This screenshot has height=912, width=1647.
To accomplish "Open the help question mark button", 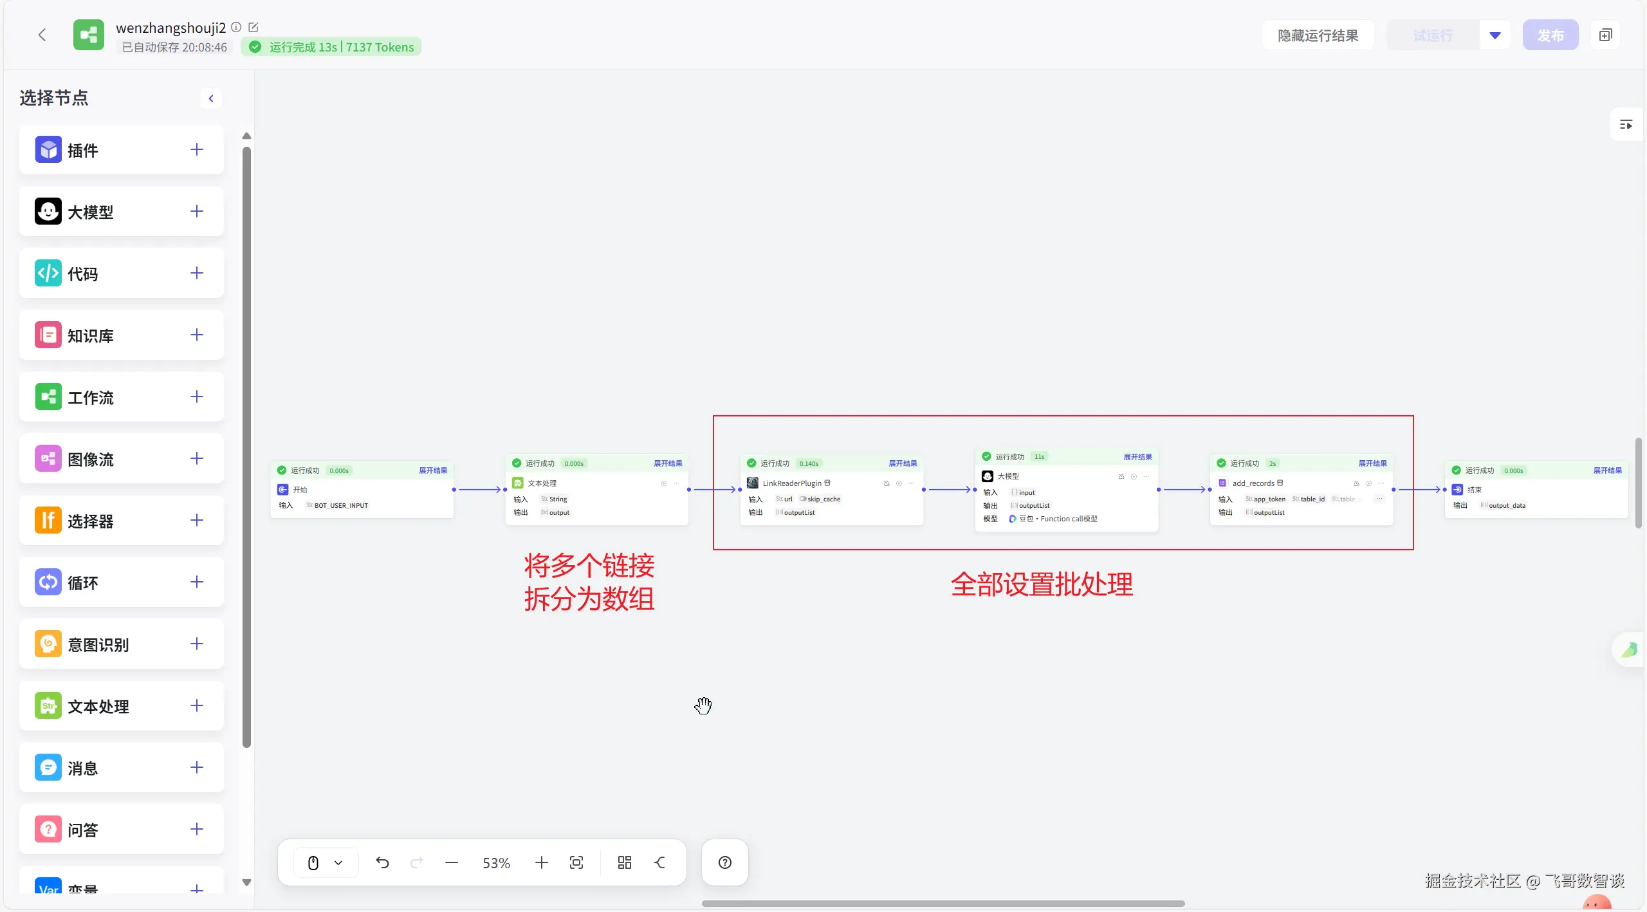I will pos(724,862).
